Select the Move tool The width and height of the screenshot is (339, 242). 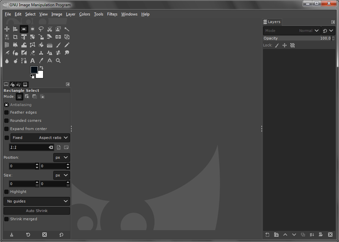[7, 29]
